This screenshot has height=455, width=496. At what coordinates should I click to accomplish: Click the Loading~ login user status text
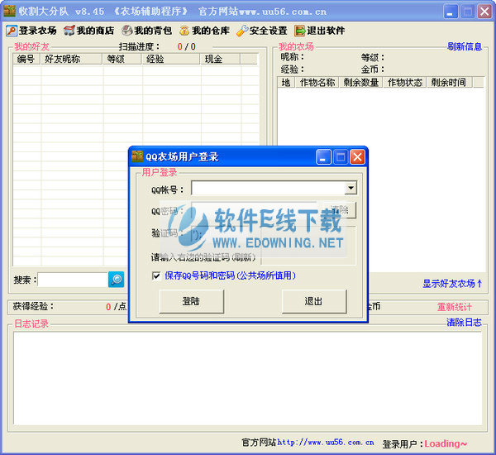[x=446, y=443]
